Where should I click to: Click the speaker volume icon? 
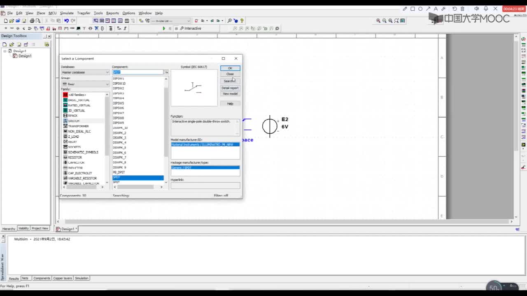[x=476, y=9]
